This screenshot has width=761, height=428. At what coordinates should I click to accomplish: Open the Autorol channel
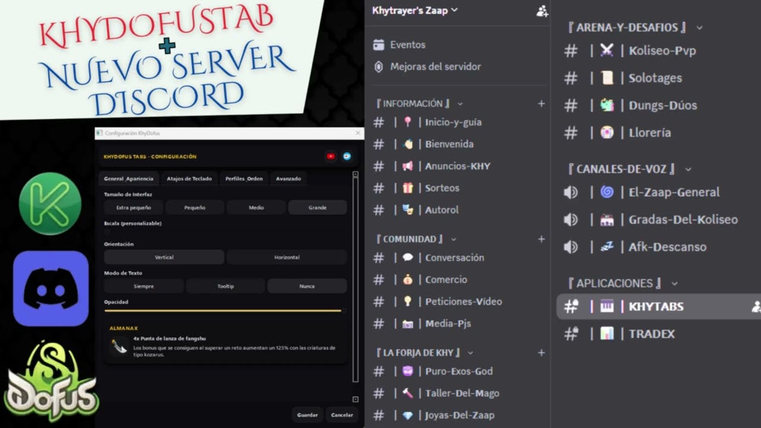442,210
